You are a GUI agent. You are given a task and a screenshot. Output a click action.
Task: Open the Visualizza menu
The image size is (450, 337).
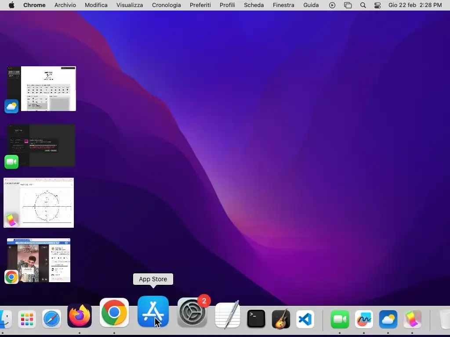coord(130,5)
